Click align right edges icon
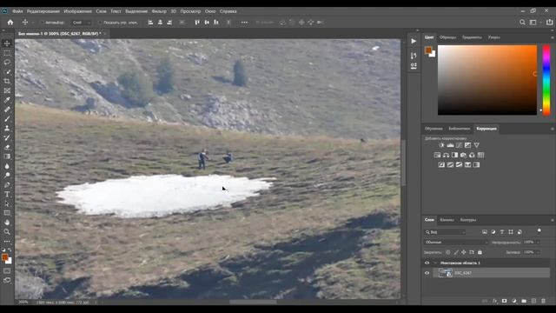The width and height of the screenshot is (556, 313). (x=169, y=23)
